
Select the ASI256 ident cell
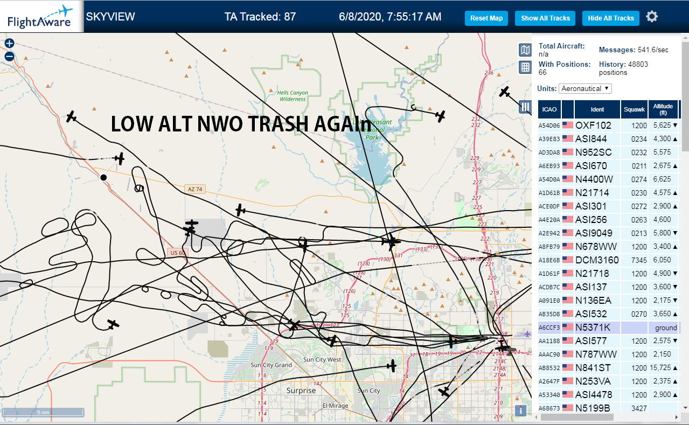click(597, 219)
